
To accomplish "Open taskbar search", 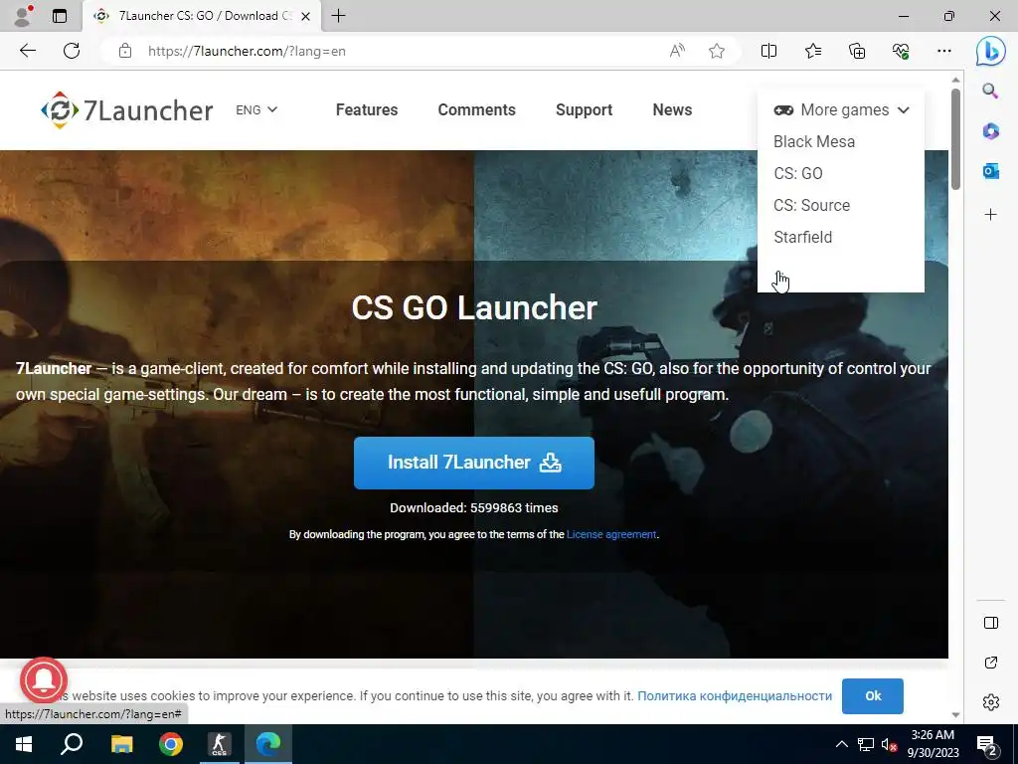I will (x=72, y=743).
